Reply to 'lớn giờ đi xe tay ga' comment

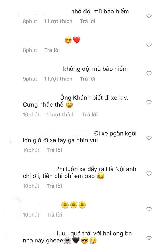(x=54, y=150)
